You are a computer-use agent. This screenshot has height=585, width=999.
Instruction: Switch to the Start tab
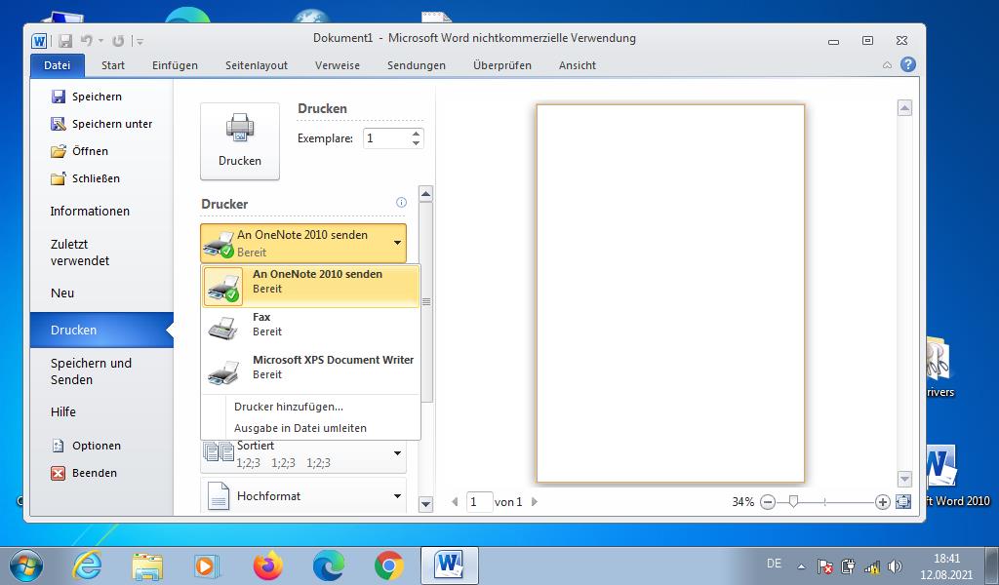pos(113,65)
